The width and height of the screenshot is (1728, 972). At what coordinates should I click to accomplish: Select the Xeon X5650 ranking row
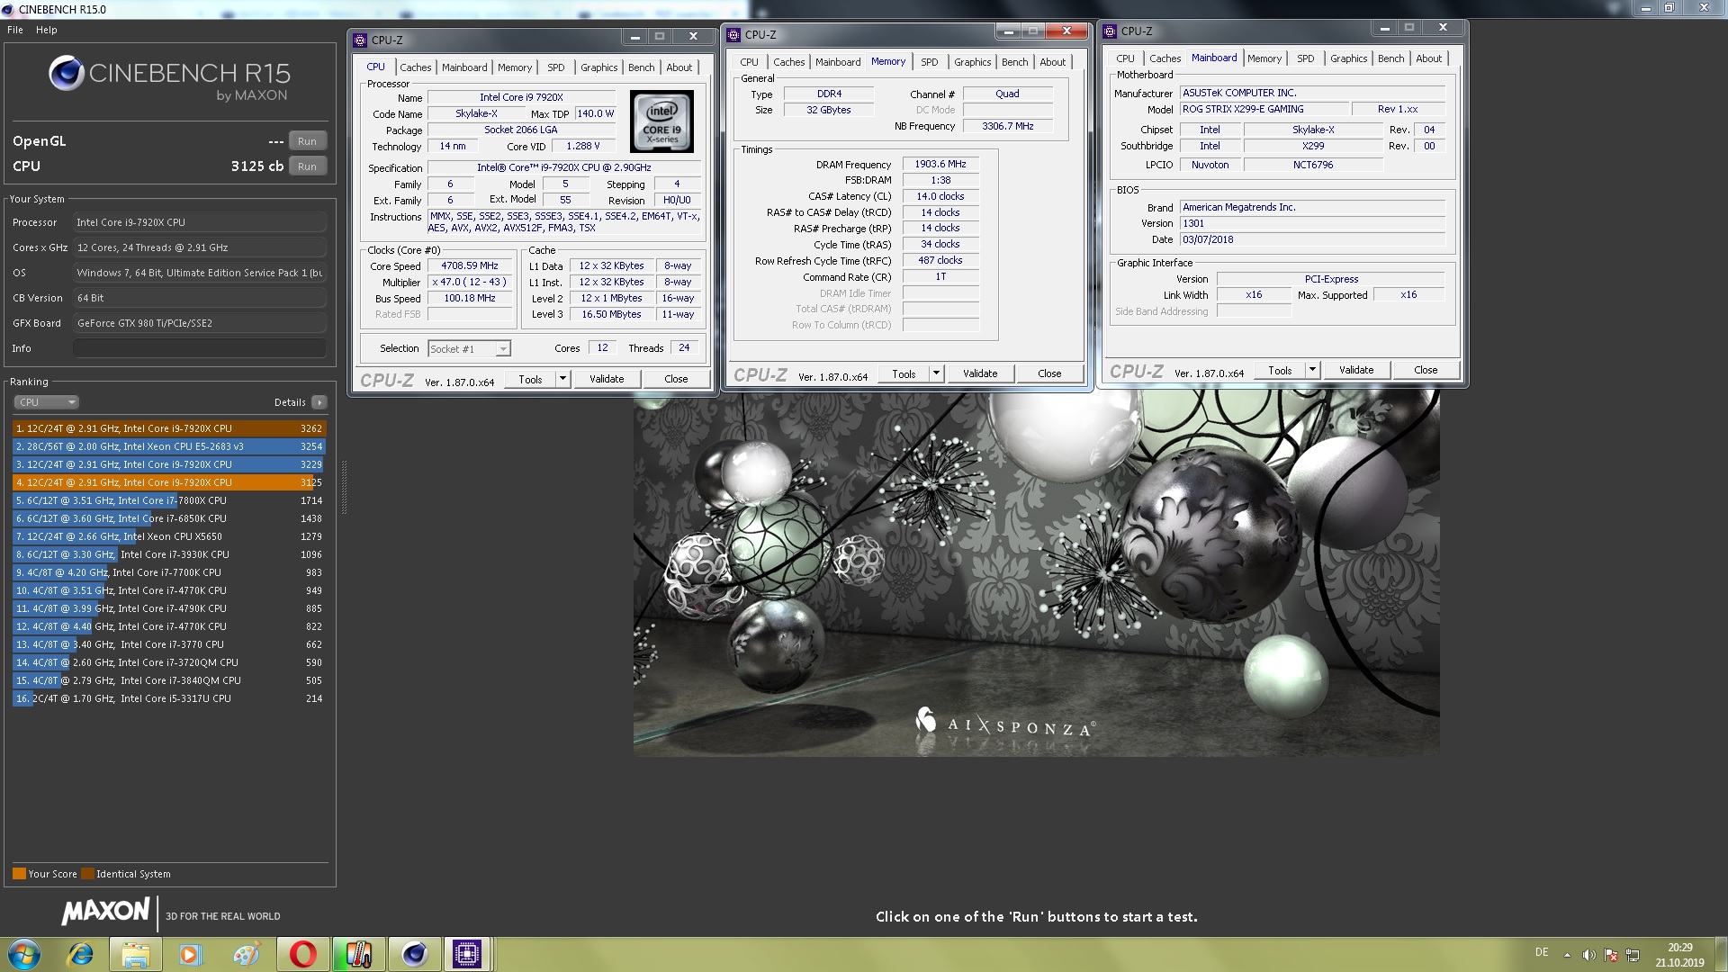point(169,536)
